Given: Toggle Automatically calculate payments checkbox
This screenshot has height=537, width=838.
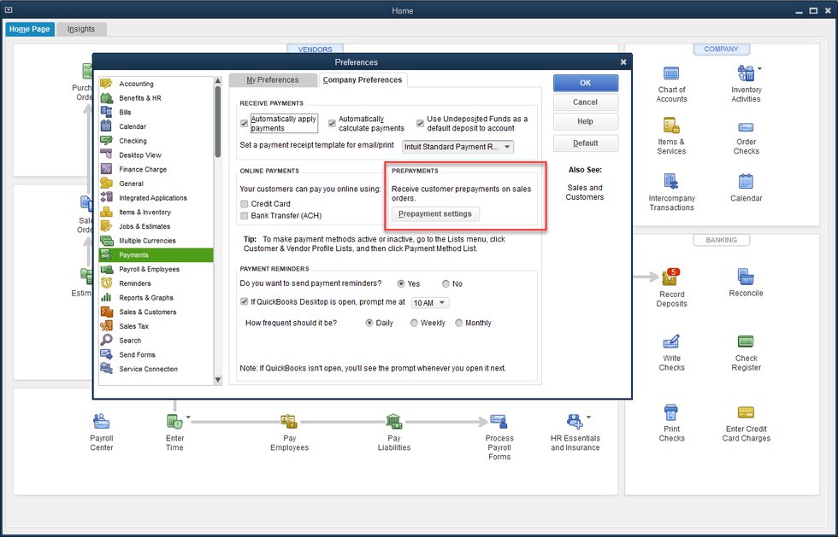Looking at the screenshot, I should (x=333, y=124).
